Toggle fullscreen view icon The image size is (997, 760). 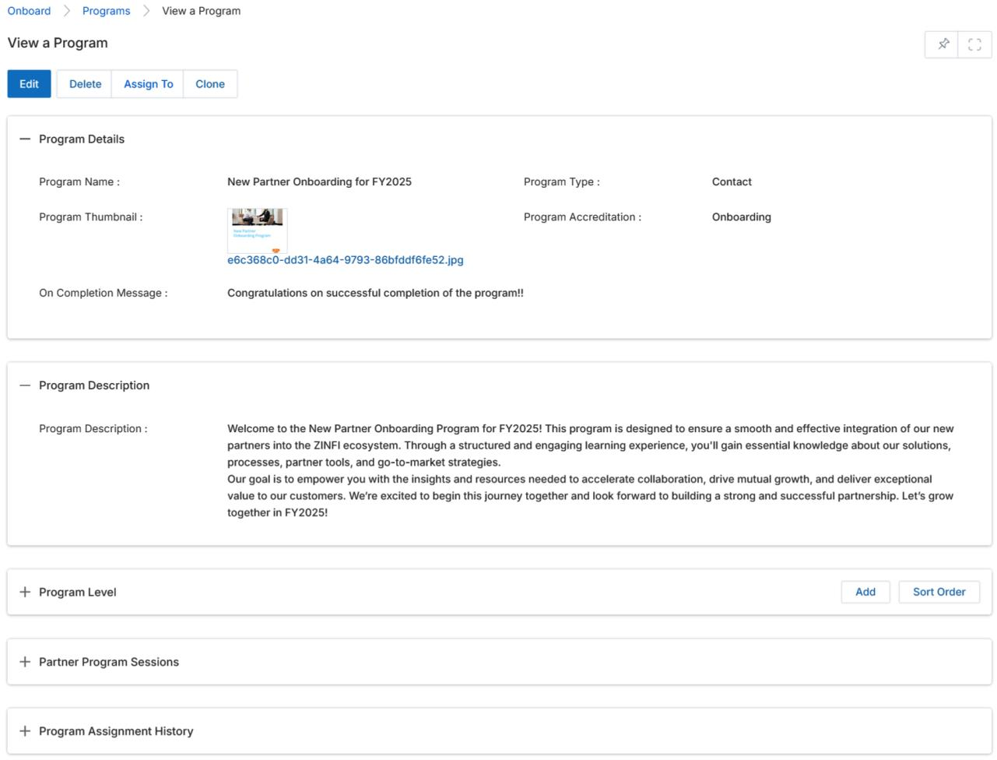pos(974,44)
